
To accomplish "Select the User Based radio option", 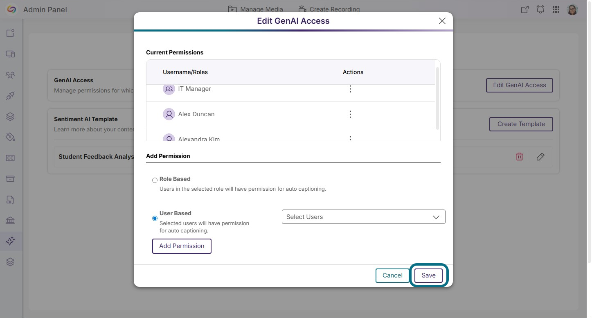I will coord(155,219).
